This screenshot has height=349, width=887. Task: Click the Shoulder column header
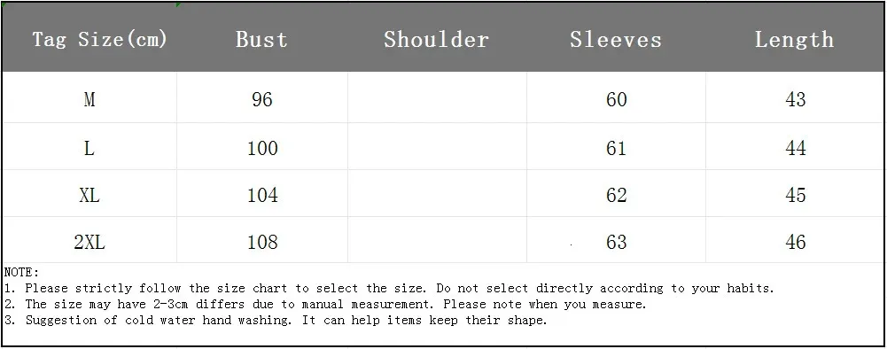point(436,40)
